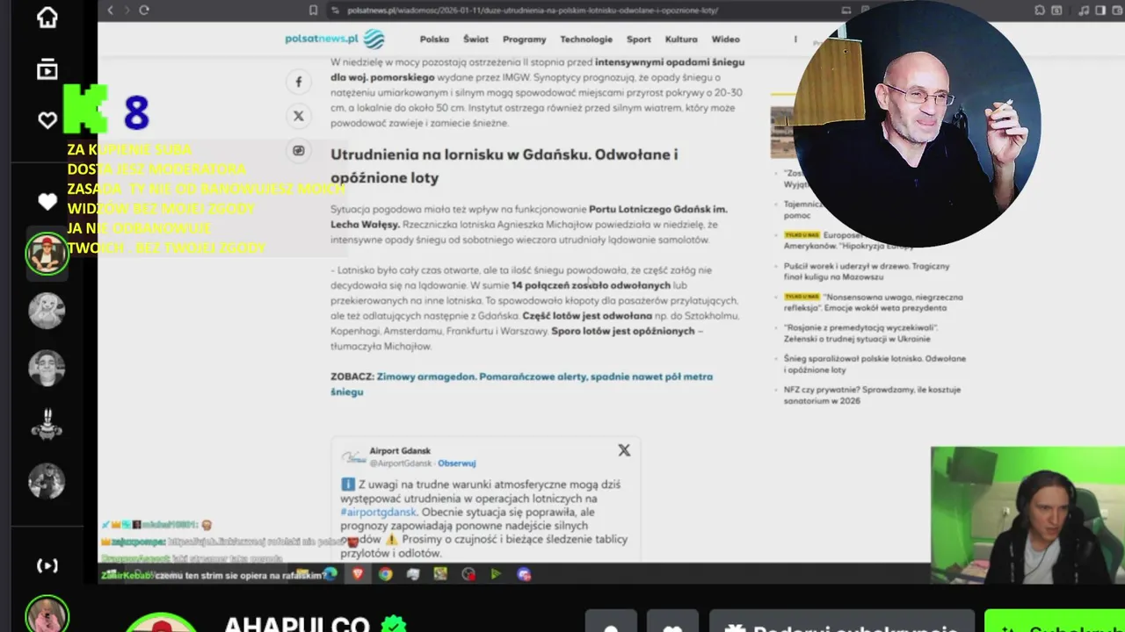This screenshot has width=1125, height=632.
Task: Open channel avatar with red cap, green ring
Action: coord(47,255)
